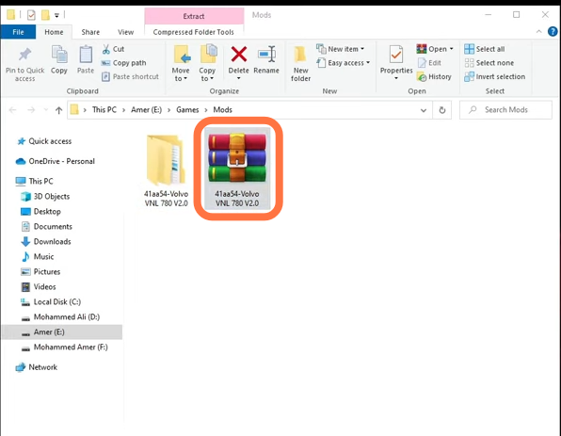Click the Rename icon
This screenshot has height=436, width=561.
pyautogui.click(x=266, y=55)
